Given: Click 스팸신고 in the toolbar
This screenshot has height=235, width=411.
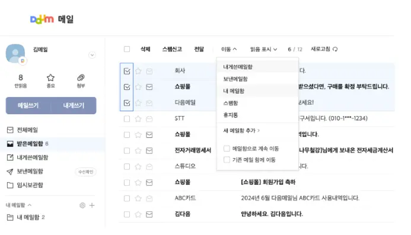Looking at the screenshot, I should pyautogui.click(x=172, y=49).
